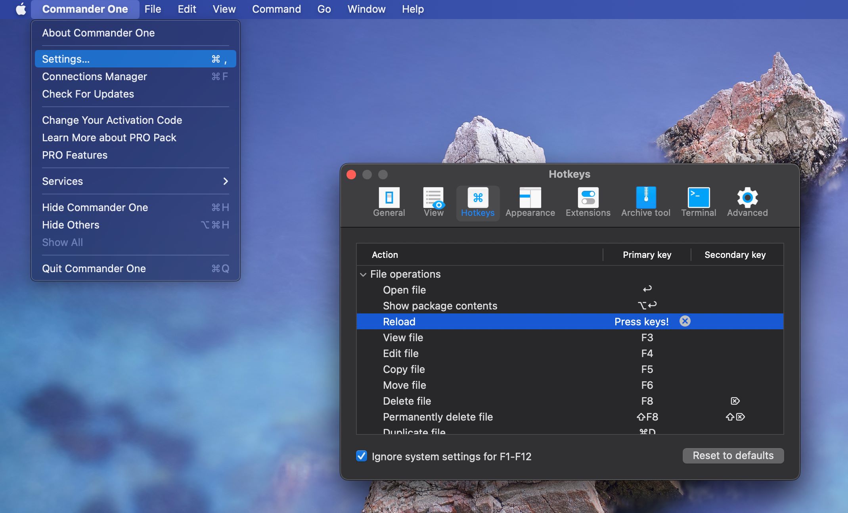Image resolution: width=848 pixels, height=513 pixels.
Task: Select the Hotkeys tab in settings
Action: pyautogui.click(x=477, y=201)
